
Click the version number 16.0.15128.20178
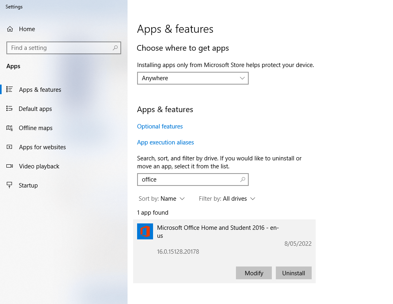coord(178,252)
